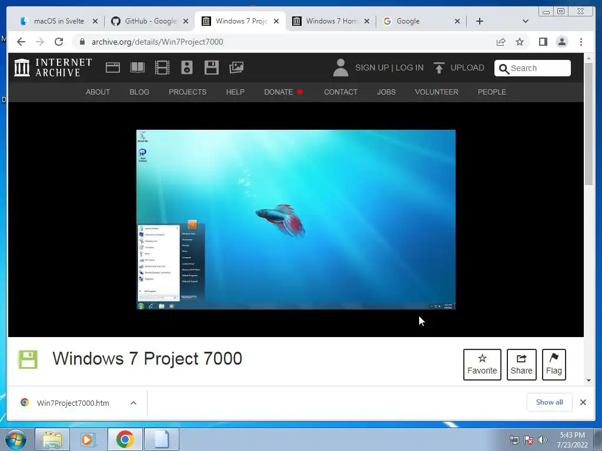The image size is (602, 451).
Task: Open the VOLUNTEER menu item
Action: click(437, 92)
